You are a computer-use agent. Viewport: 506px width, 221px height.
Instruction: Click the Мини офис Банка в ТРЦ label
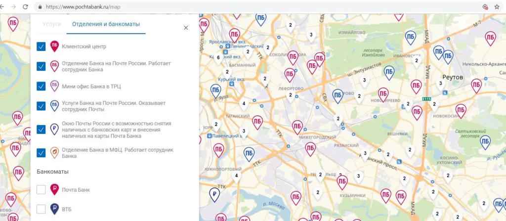91,86
